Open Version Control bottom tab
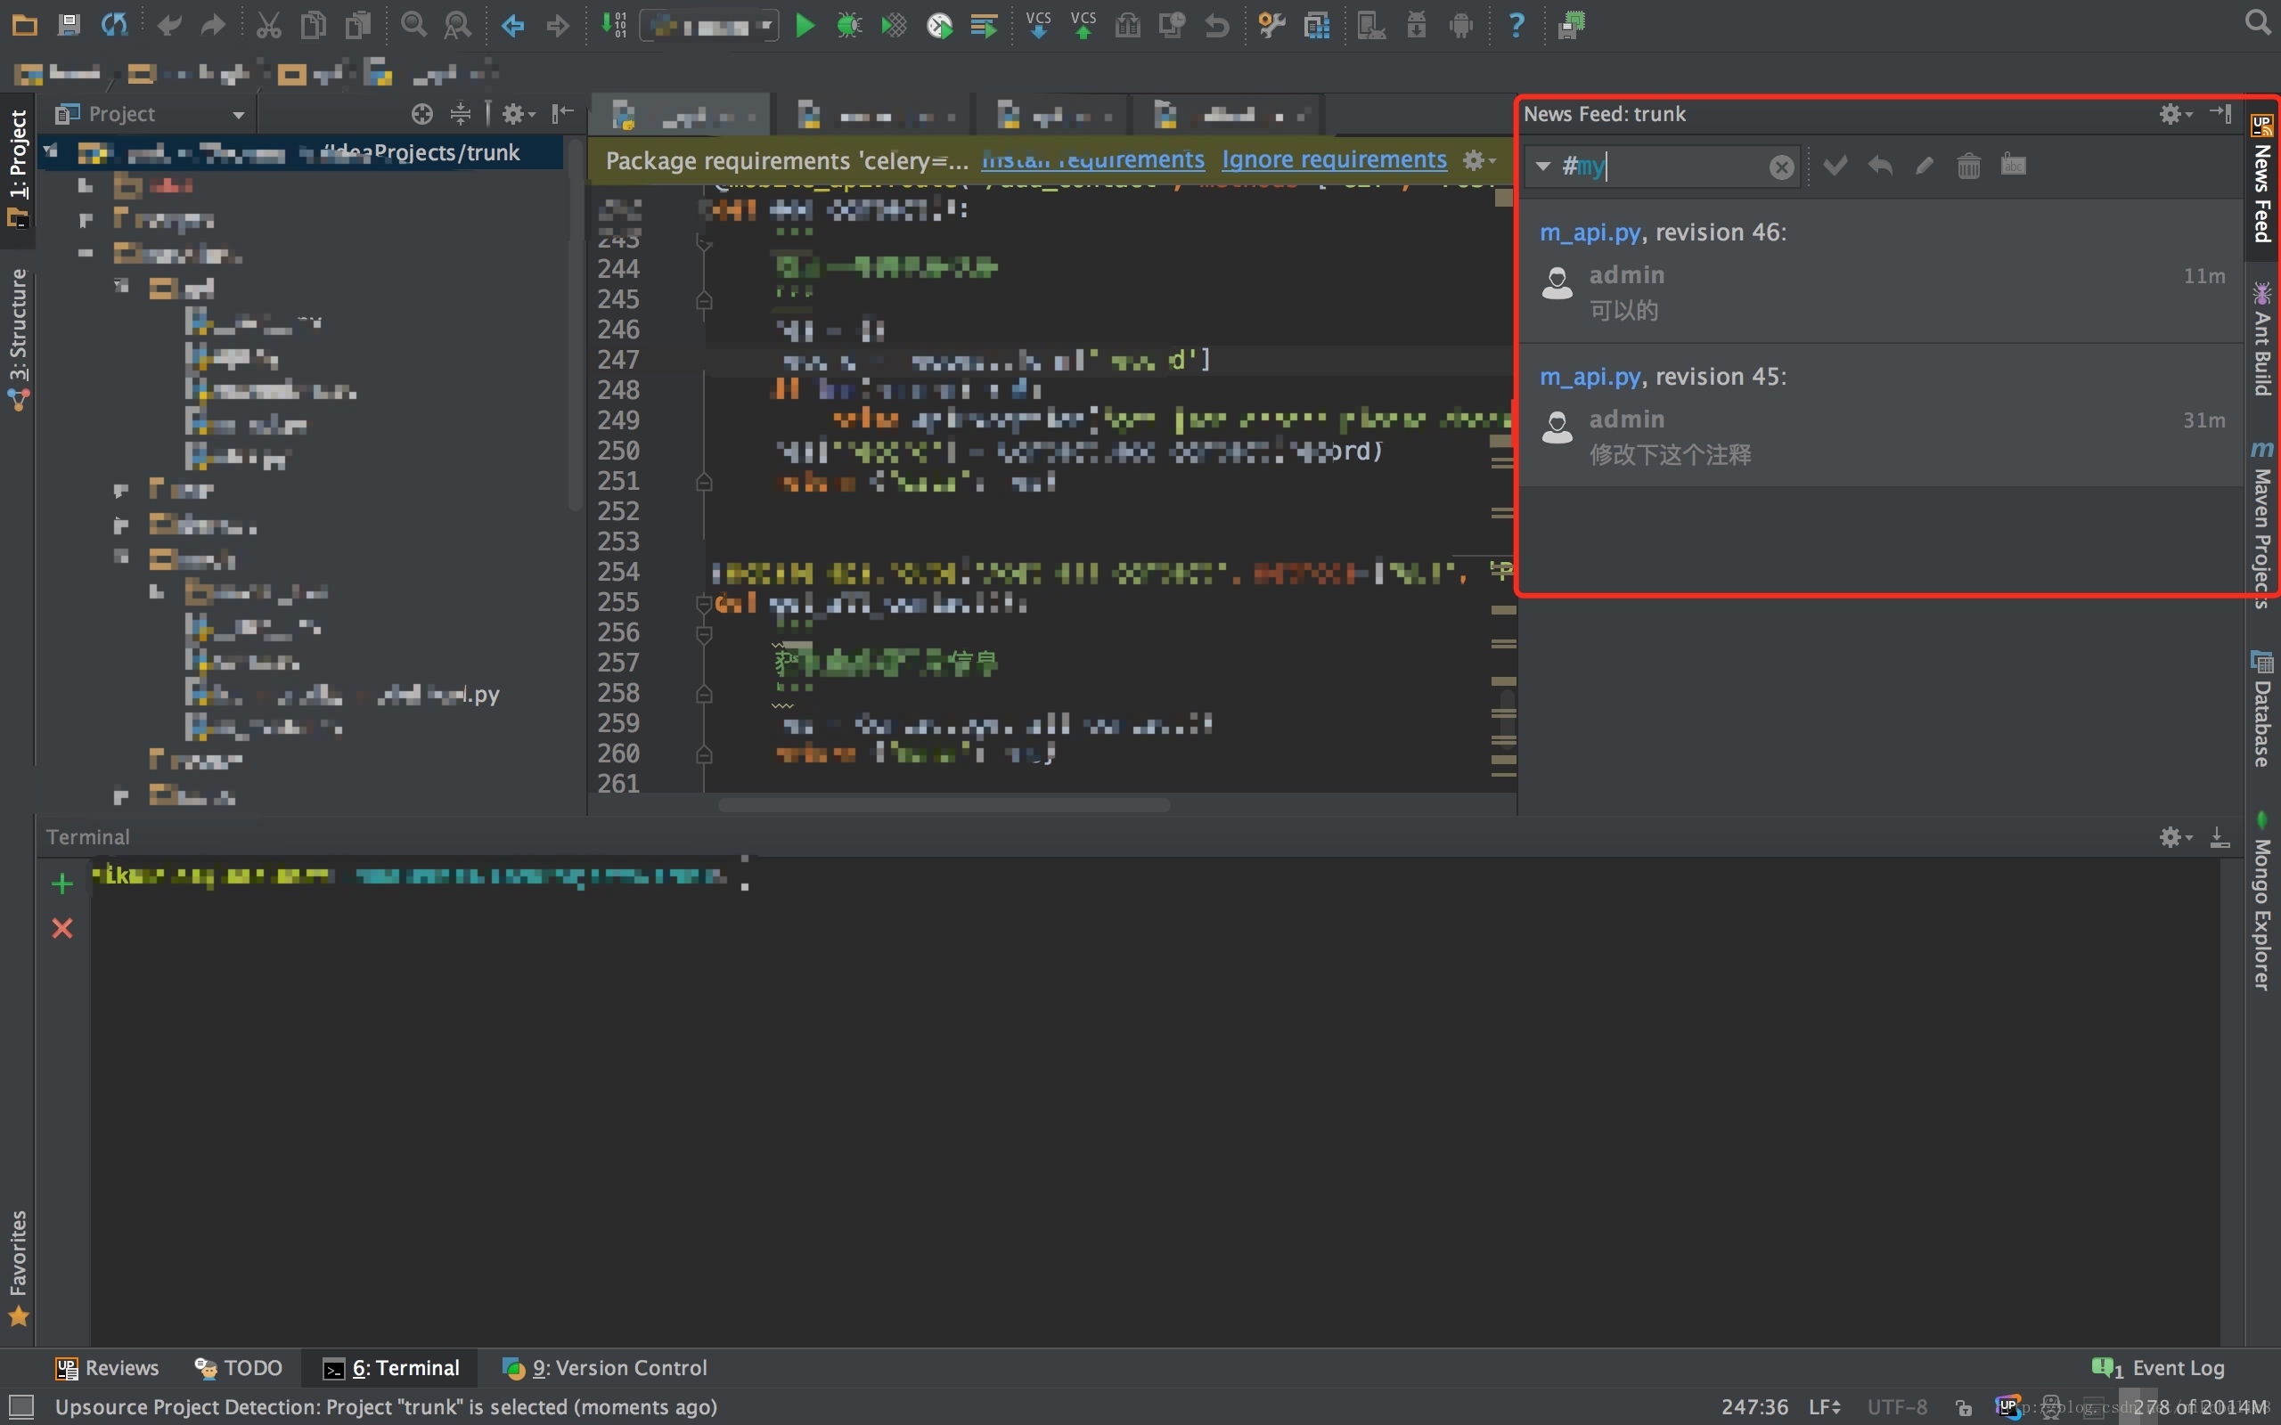 [605, 1367]
